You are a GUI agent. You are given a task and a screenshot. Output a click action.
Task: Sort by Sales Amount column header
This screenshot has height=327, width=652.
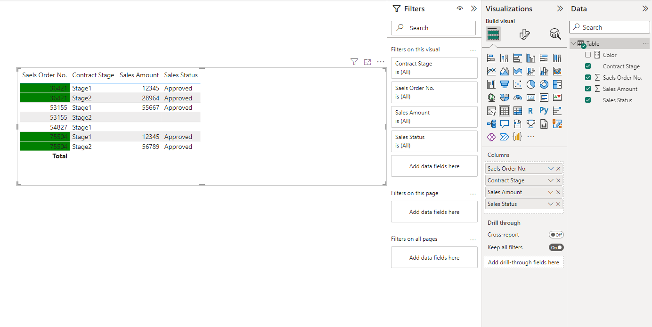point(139,75)
